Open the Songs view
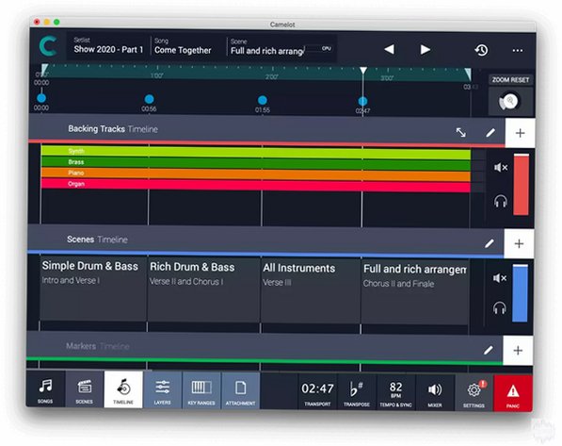The height and width of the screenshot is (446, 562). coord(45,390)
